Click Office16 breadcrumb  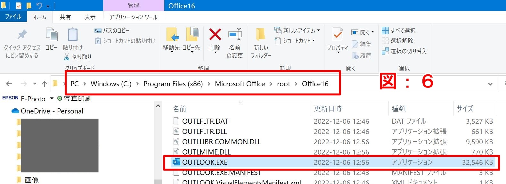315,84
